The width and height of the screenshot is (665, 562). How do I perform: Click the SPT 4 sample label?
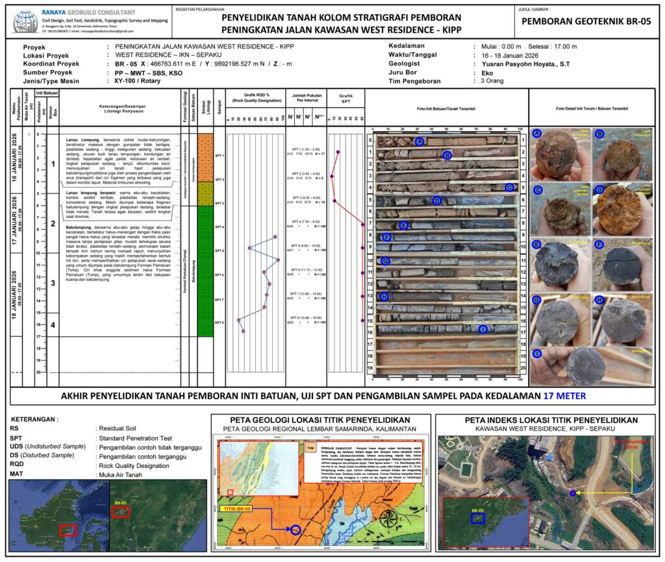[219, 227]
